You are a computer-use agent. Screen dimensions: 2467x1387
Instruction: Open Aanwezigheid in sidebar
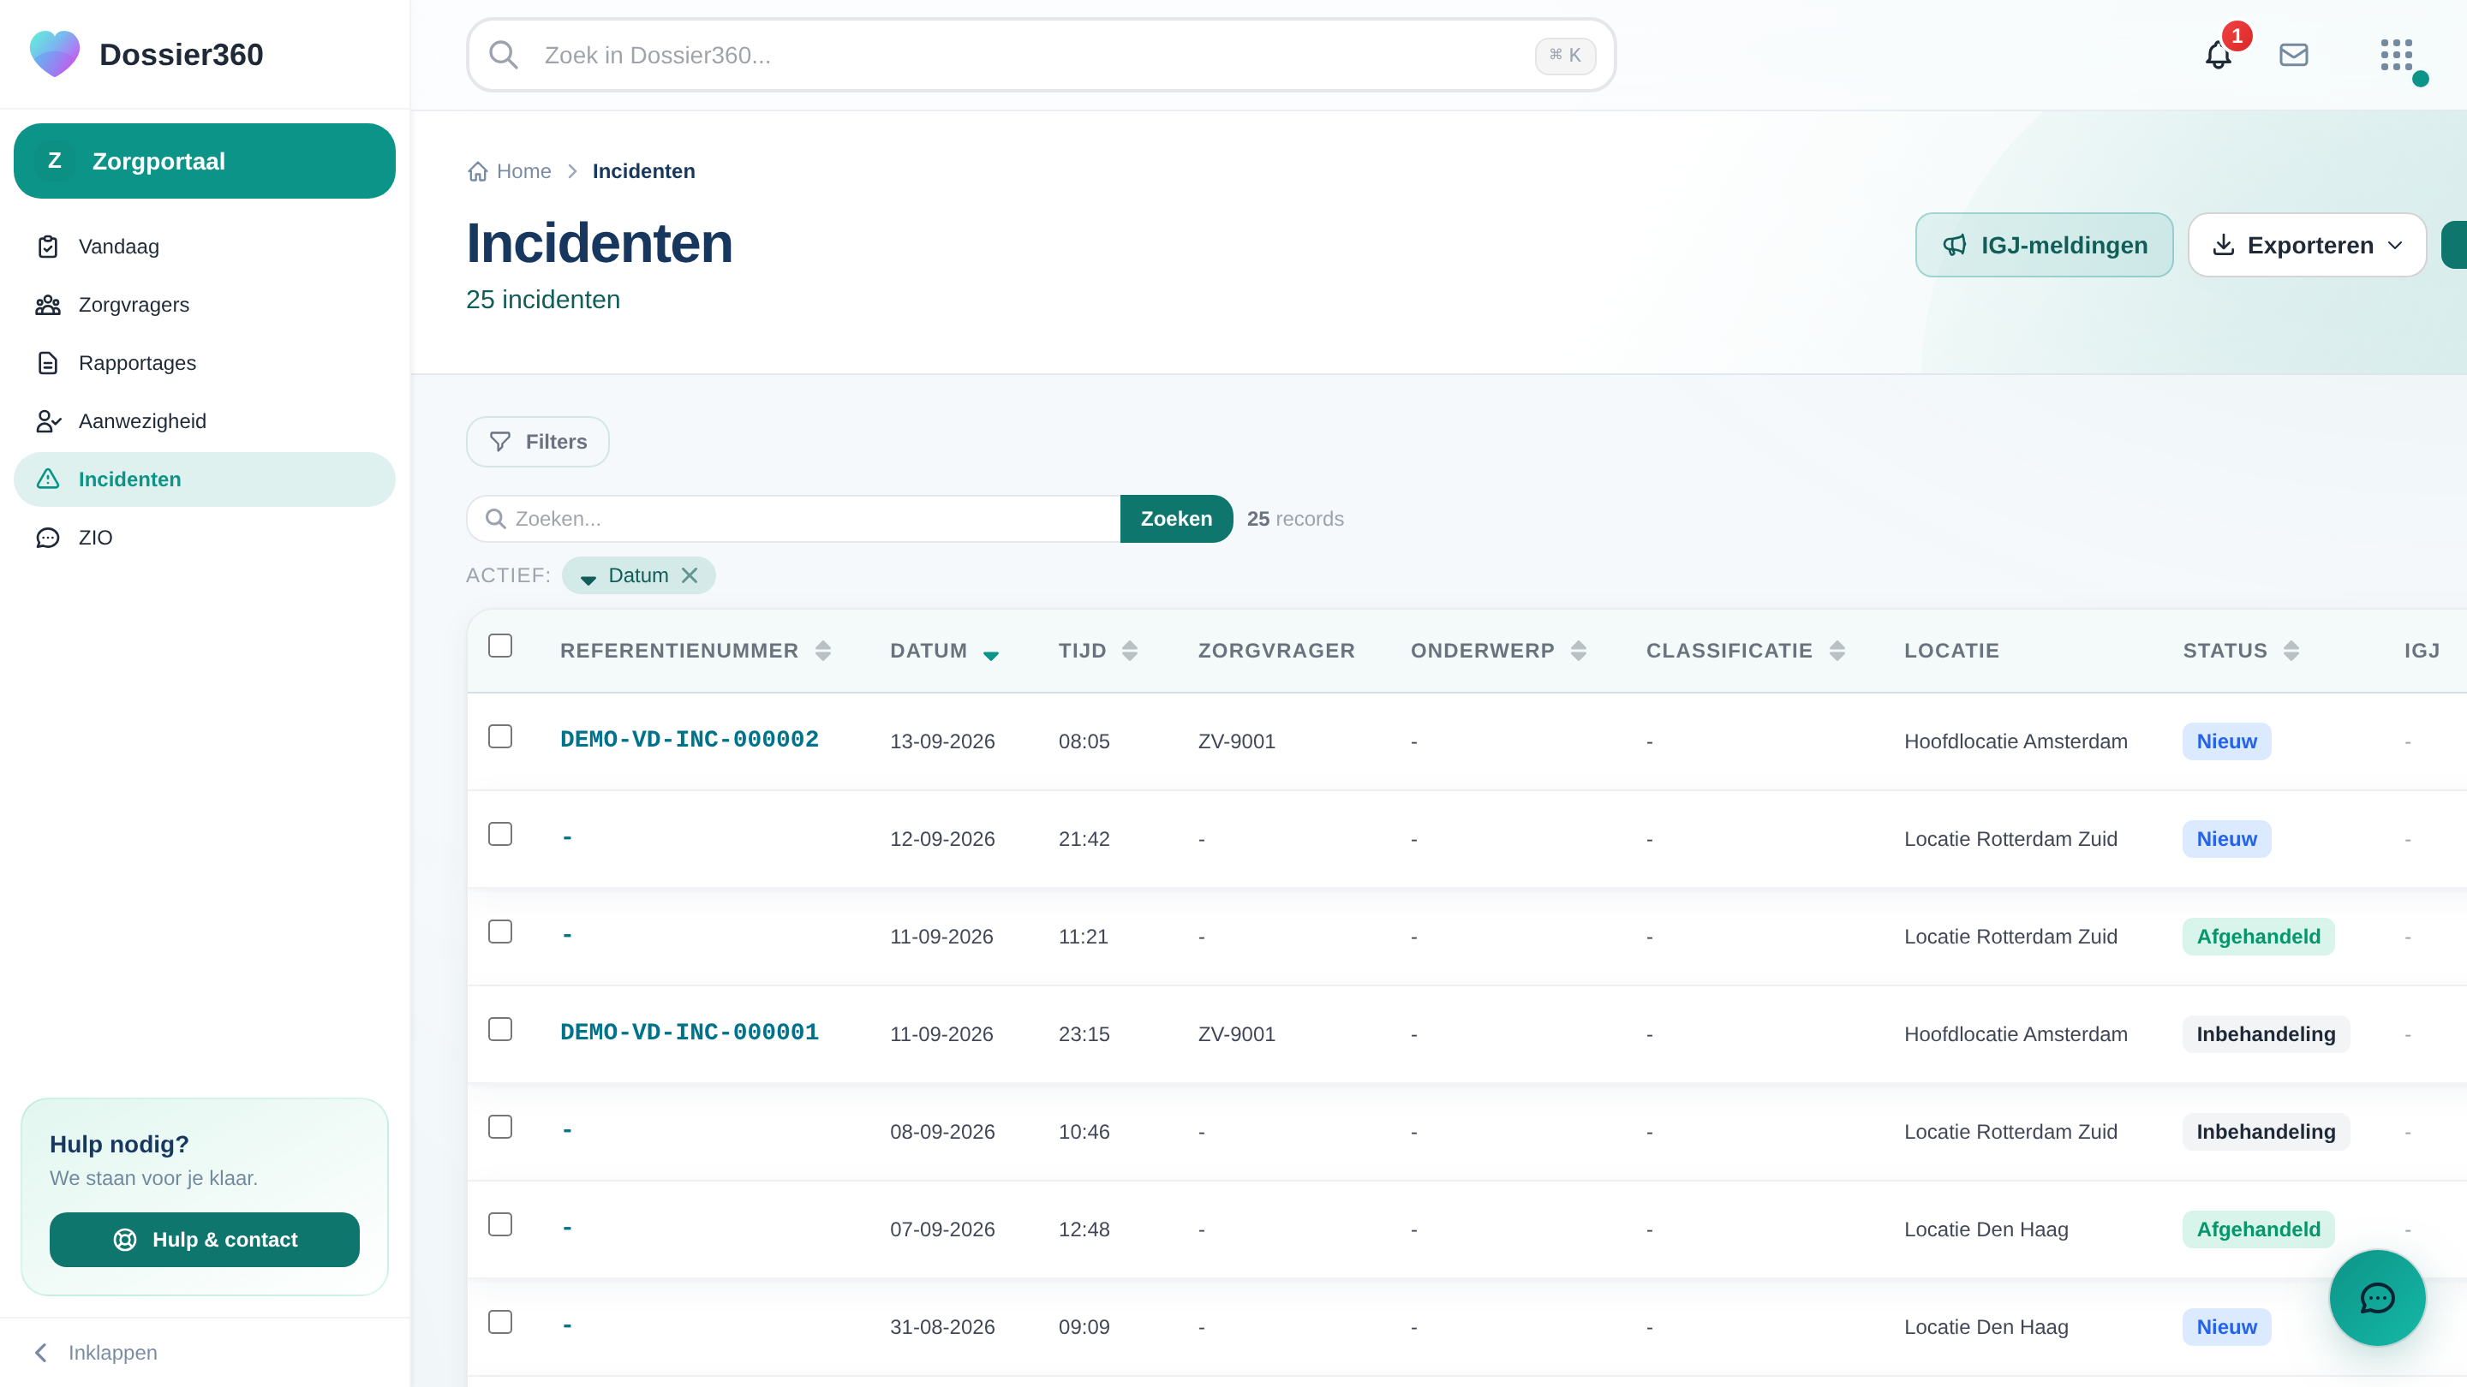coord(204,421)
